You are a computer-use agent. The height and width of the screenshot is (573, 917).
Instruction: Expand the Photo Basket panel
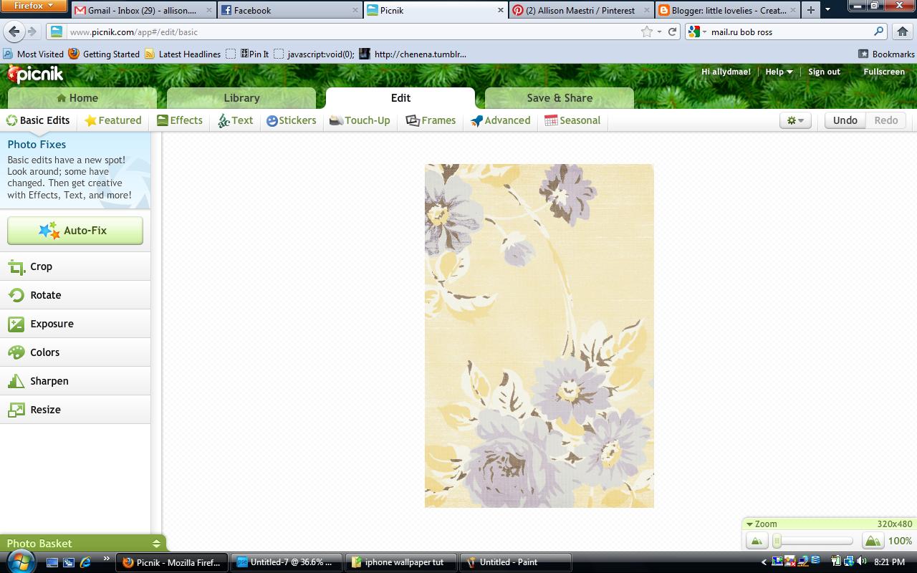tap(156, 544)
